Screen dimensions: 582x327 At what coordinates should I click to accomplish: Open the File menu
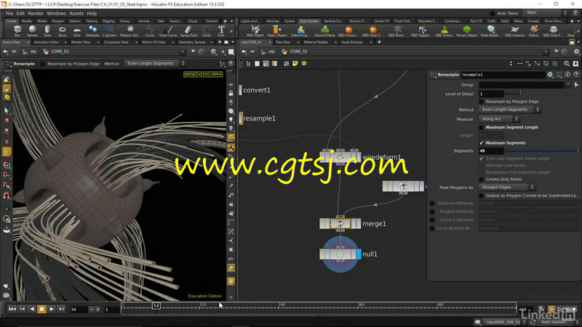[9, 13]
